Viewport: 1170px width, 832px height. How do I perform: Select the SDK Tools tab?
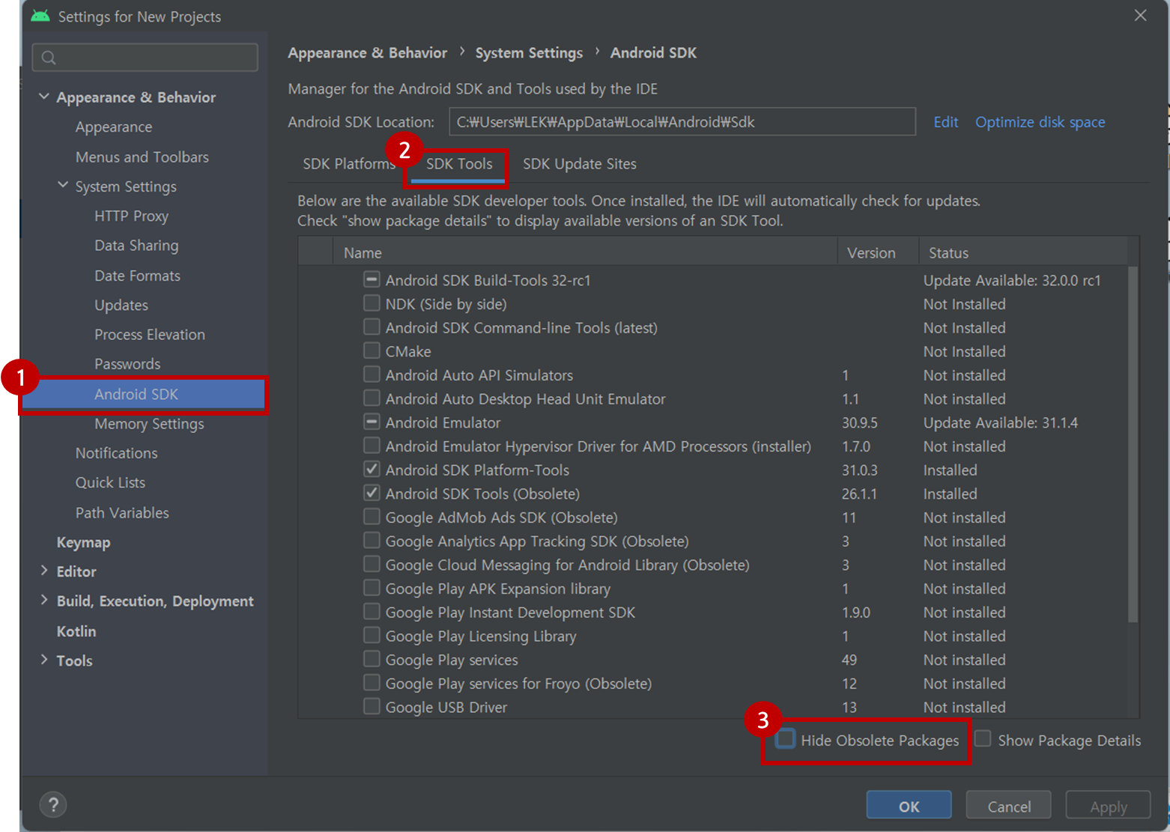point(459,164)
